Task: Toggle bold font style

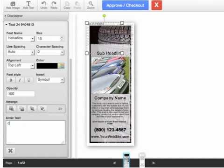Action: (x=11, y=80)
